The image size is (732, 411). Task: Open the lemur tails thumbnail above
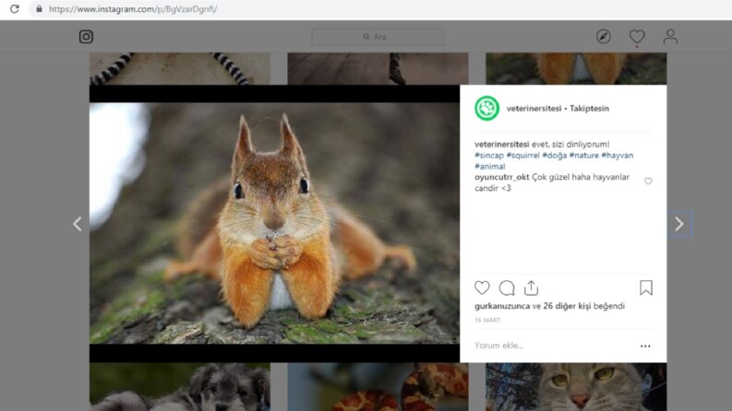click(x=180, y=68)
